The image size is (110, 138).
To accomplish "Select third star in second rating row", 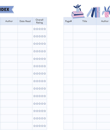I will coord(40,36).
